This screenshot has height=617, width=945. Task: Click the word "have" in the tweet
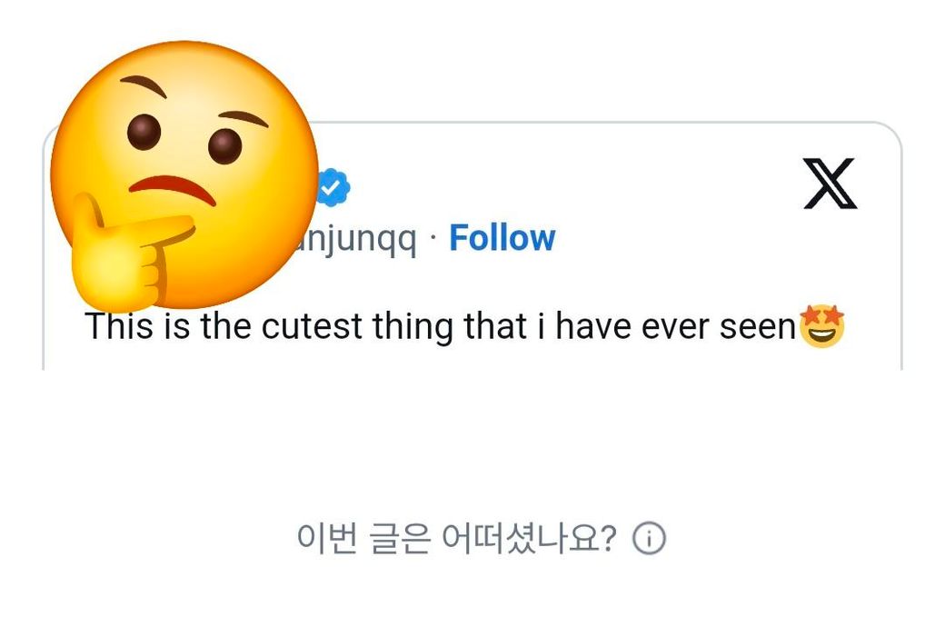tap(591, 327)
